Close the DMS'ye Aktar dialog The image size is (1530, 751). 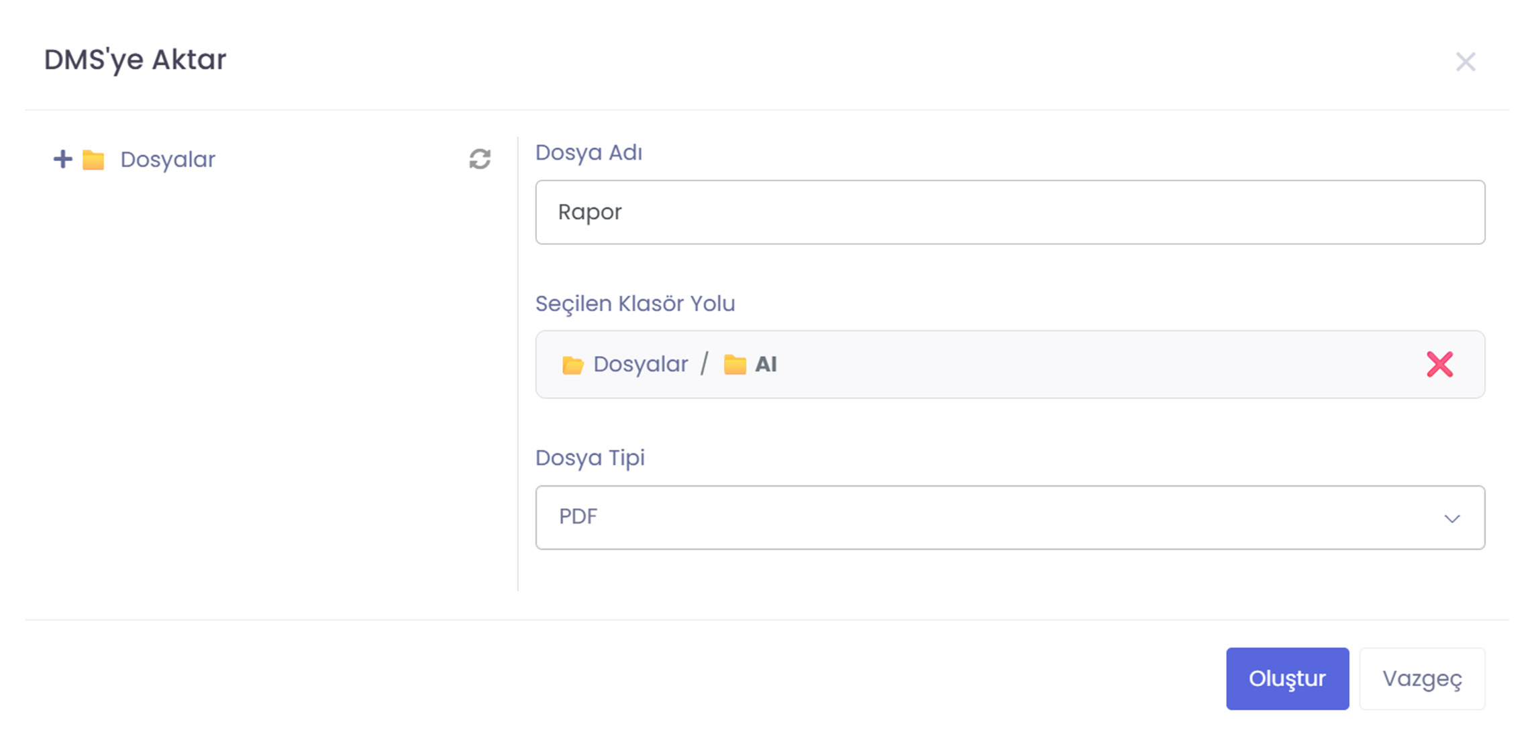pyautogui.click(x=1466, y=62)
